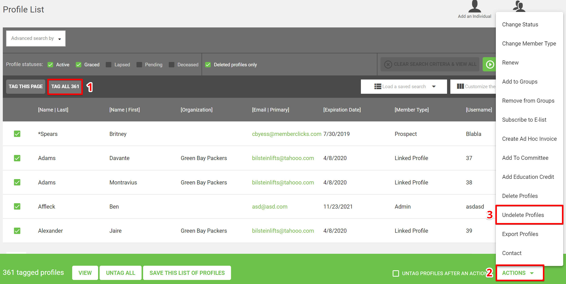Click the *Spears last name cell
Screen dimensions: 566x284
(48, 134)
